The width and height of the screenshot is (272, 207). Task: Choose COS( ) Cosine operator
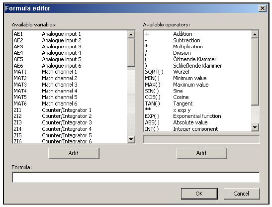tap(197, 97)
